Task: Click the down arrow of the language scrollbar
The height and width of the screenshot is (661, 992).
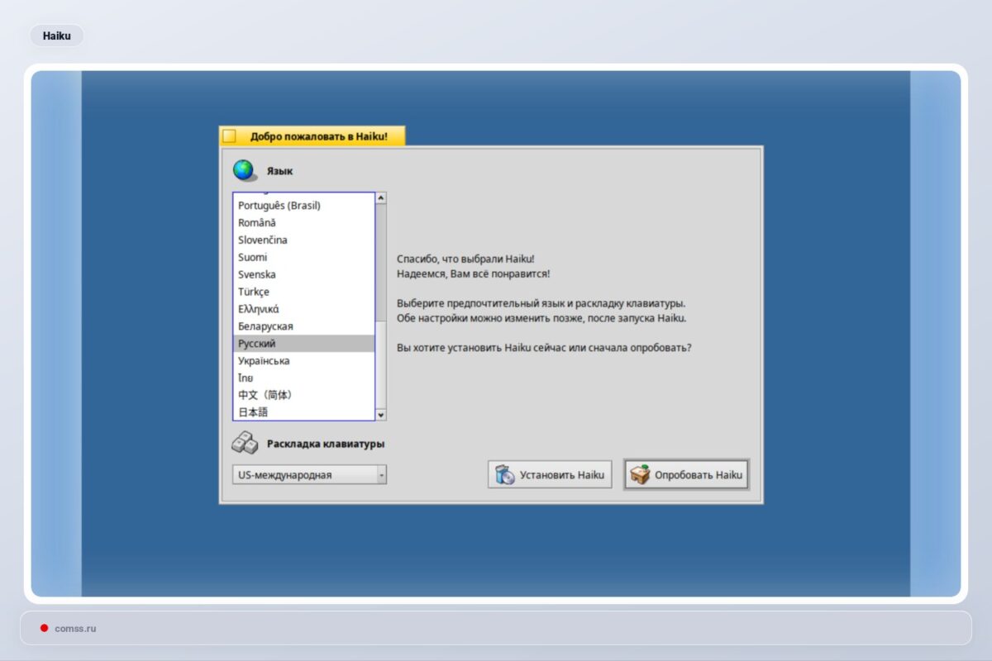Action: [x=380, y=414]
